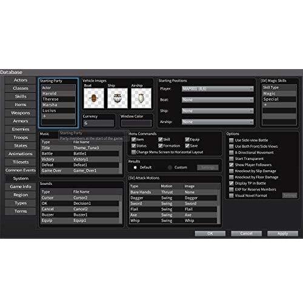Disable Show Player Followers option
This screenshot has width=303, height=303.
pyautogui.click(x=231, y=165)
